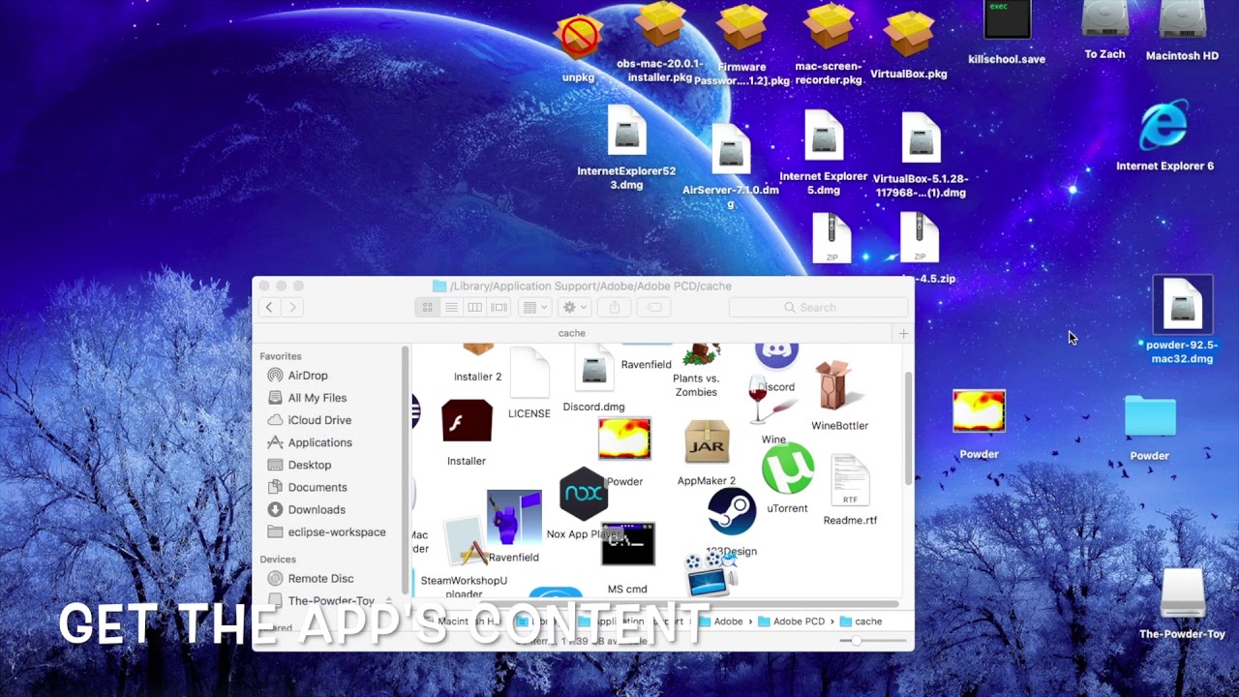The height and width of the screenshot is (697, 1239).
Task: Select the Powder app on desktop
Action: pos(979,412)
